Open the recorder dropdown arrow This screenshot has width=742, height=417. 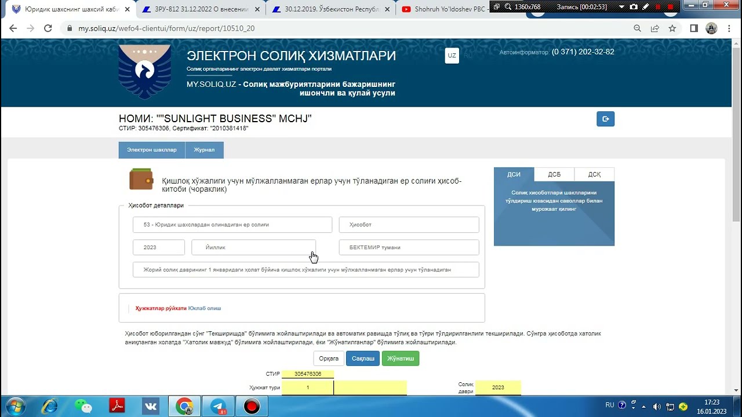pos(621,7)
